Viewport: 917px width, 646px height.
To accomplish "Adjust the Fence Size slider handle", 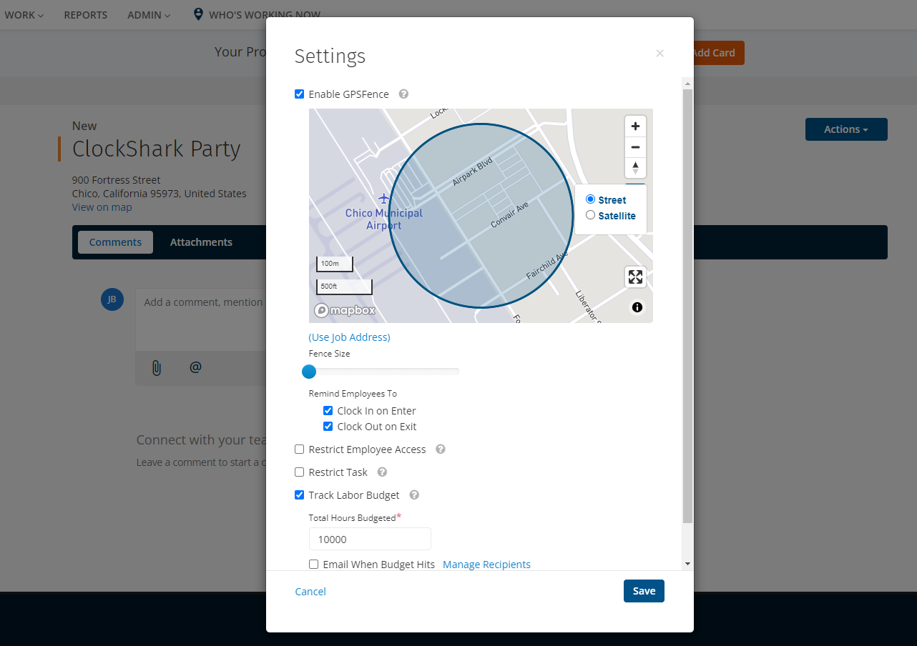I will pyautogui.click(x=309, y=372).
